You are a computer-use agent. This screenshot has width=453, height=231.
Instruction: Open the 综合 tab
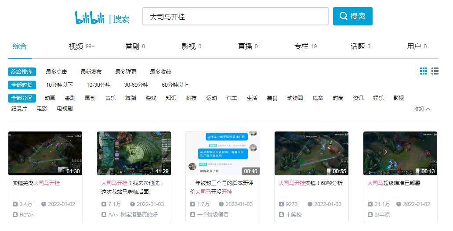tap(20, 46)
